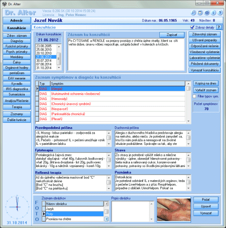The width and height of the screenshot is (226, 228).
Task: Go to Zdrav. záznam in sidebar
Action: [x=17, y=36]
